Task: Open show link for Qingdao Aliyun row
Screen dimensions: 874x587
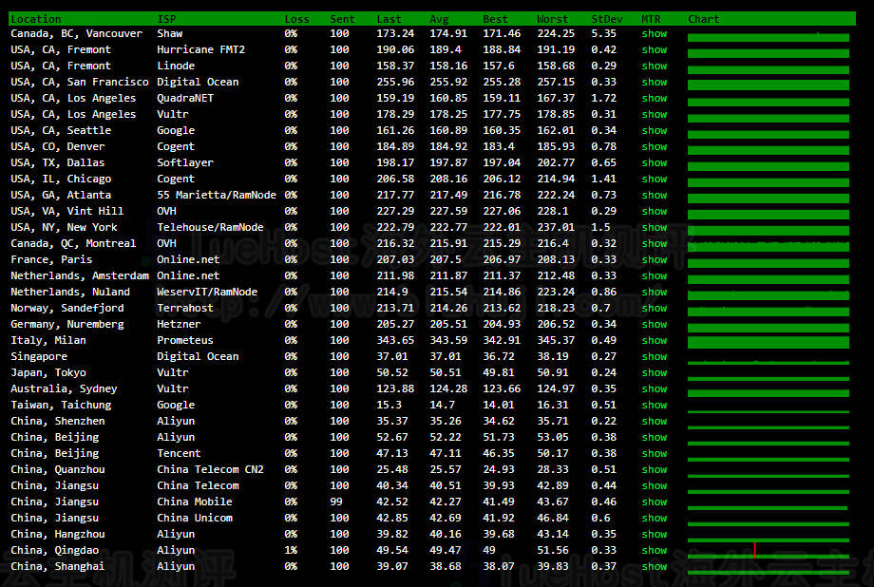Action: point(654,551)
